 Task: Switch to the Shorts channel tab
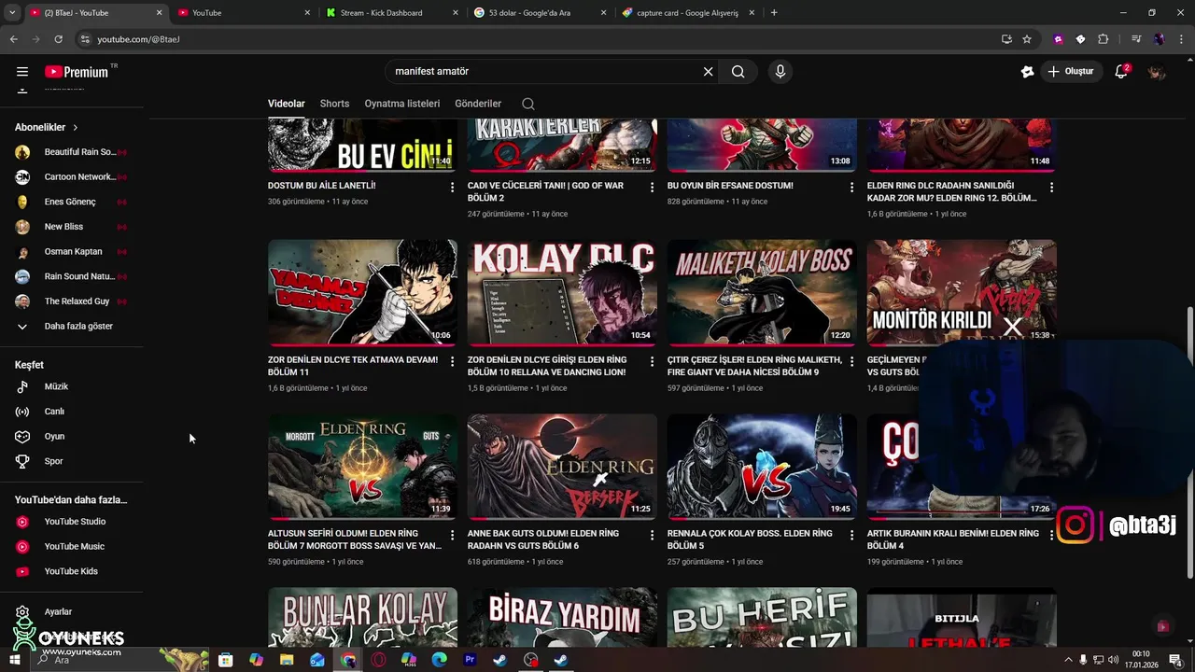(x=334, y=104)
